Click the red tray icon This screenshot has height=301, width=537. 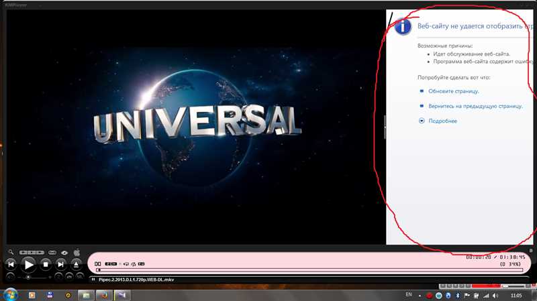coord(429,295)
